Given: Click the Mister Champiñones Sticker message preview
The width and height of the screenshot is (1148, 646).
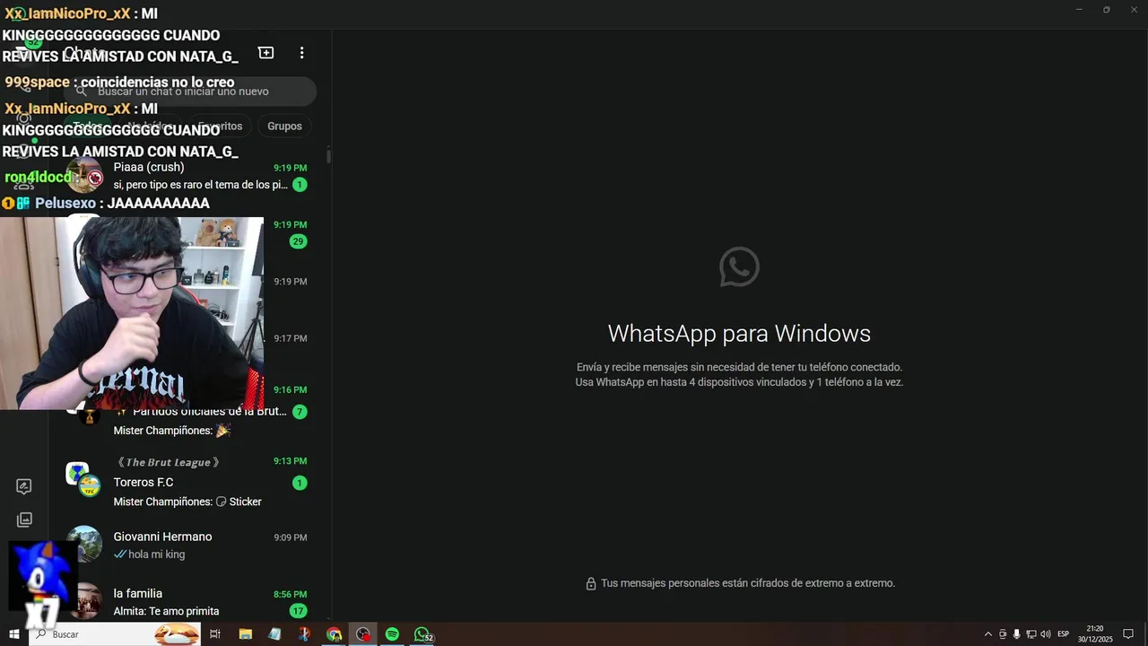Looking at the screenshot, I should (187, 502).
